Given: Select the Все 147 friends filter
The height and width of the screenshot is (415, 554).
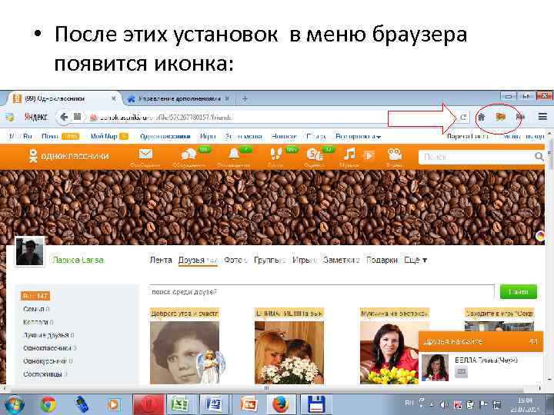Looking at the screenshot, I should click(x=35, y=296).
